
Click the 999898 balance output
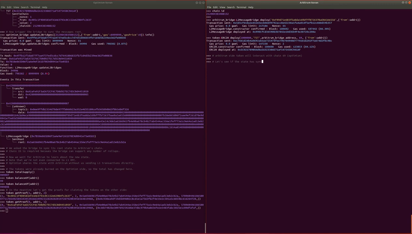[5, 187]
